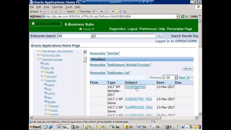Click the Full List button
Screen dimensions: 231x130
coord(188,69)
